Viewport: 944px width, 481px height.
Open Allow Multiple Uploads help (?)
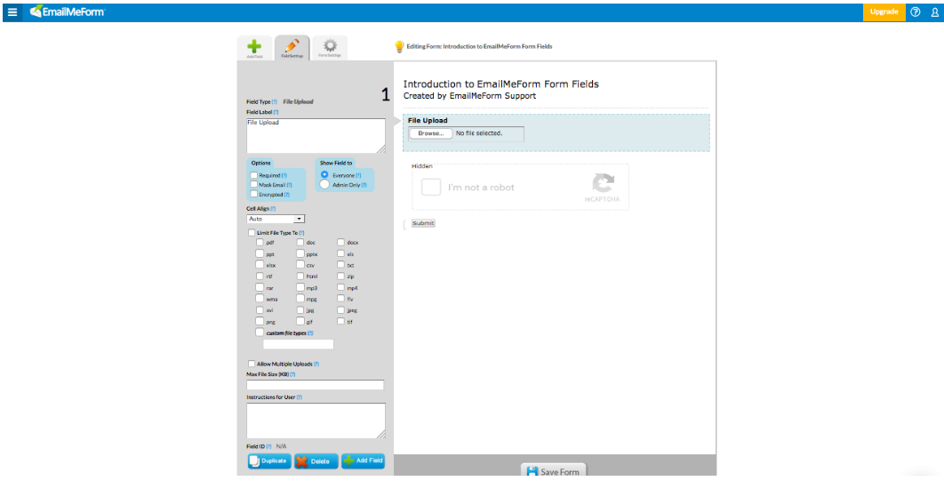point(316,365)
